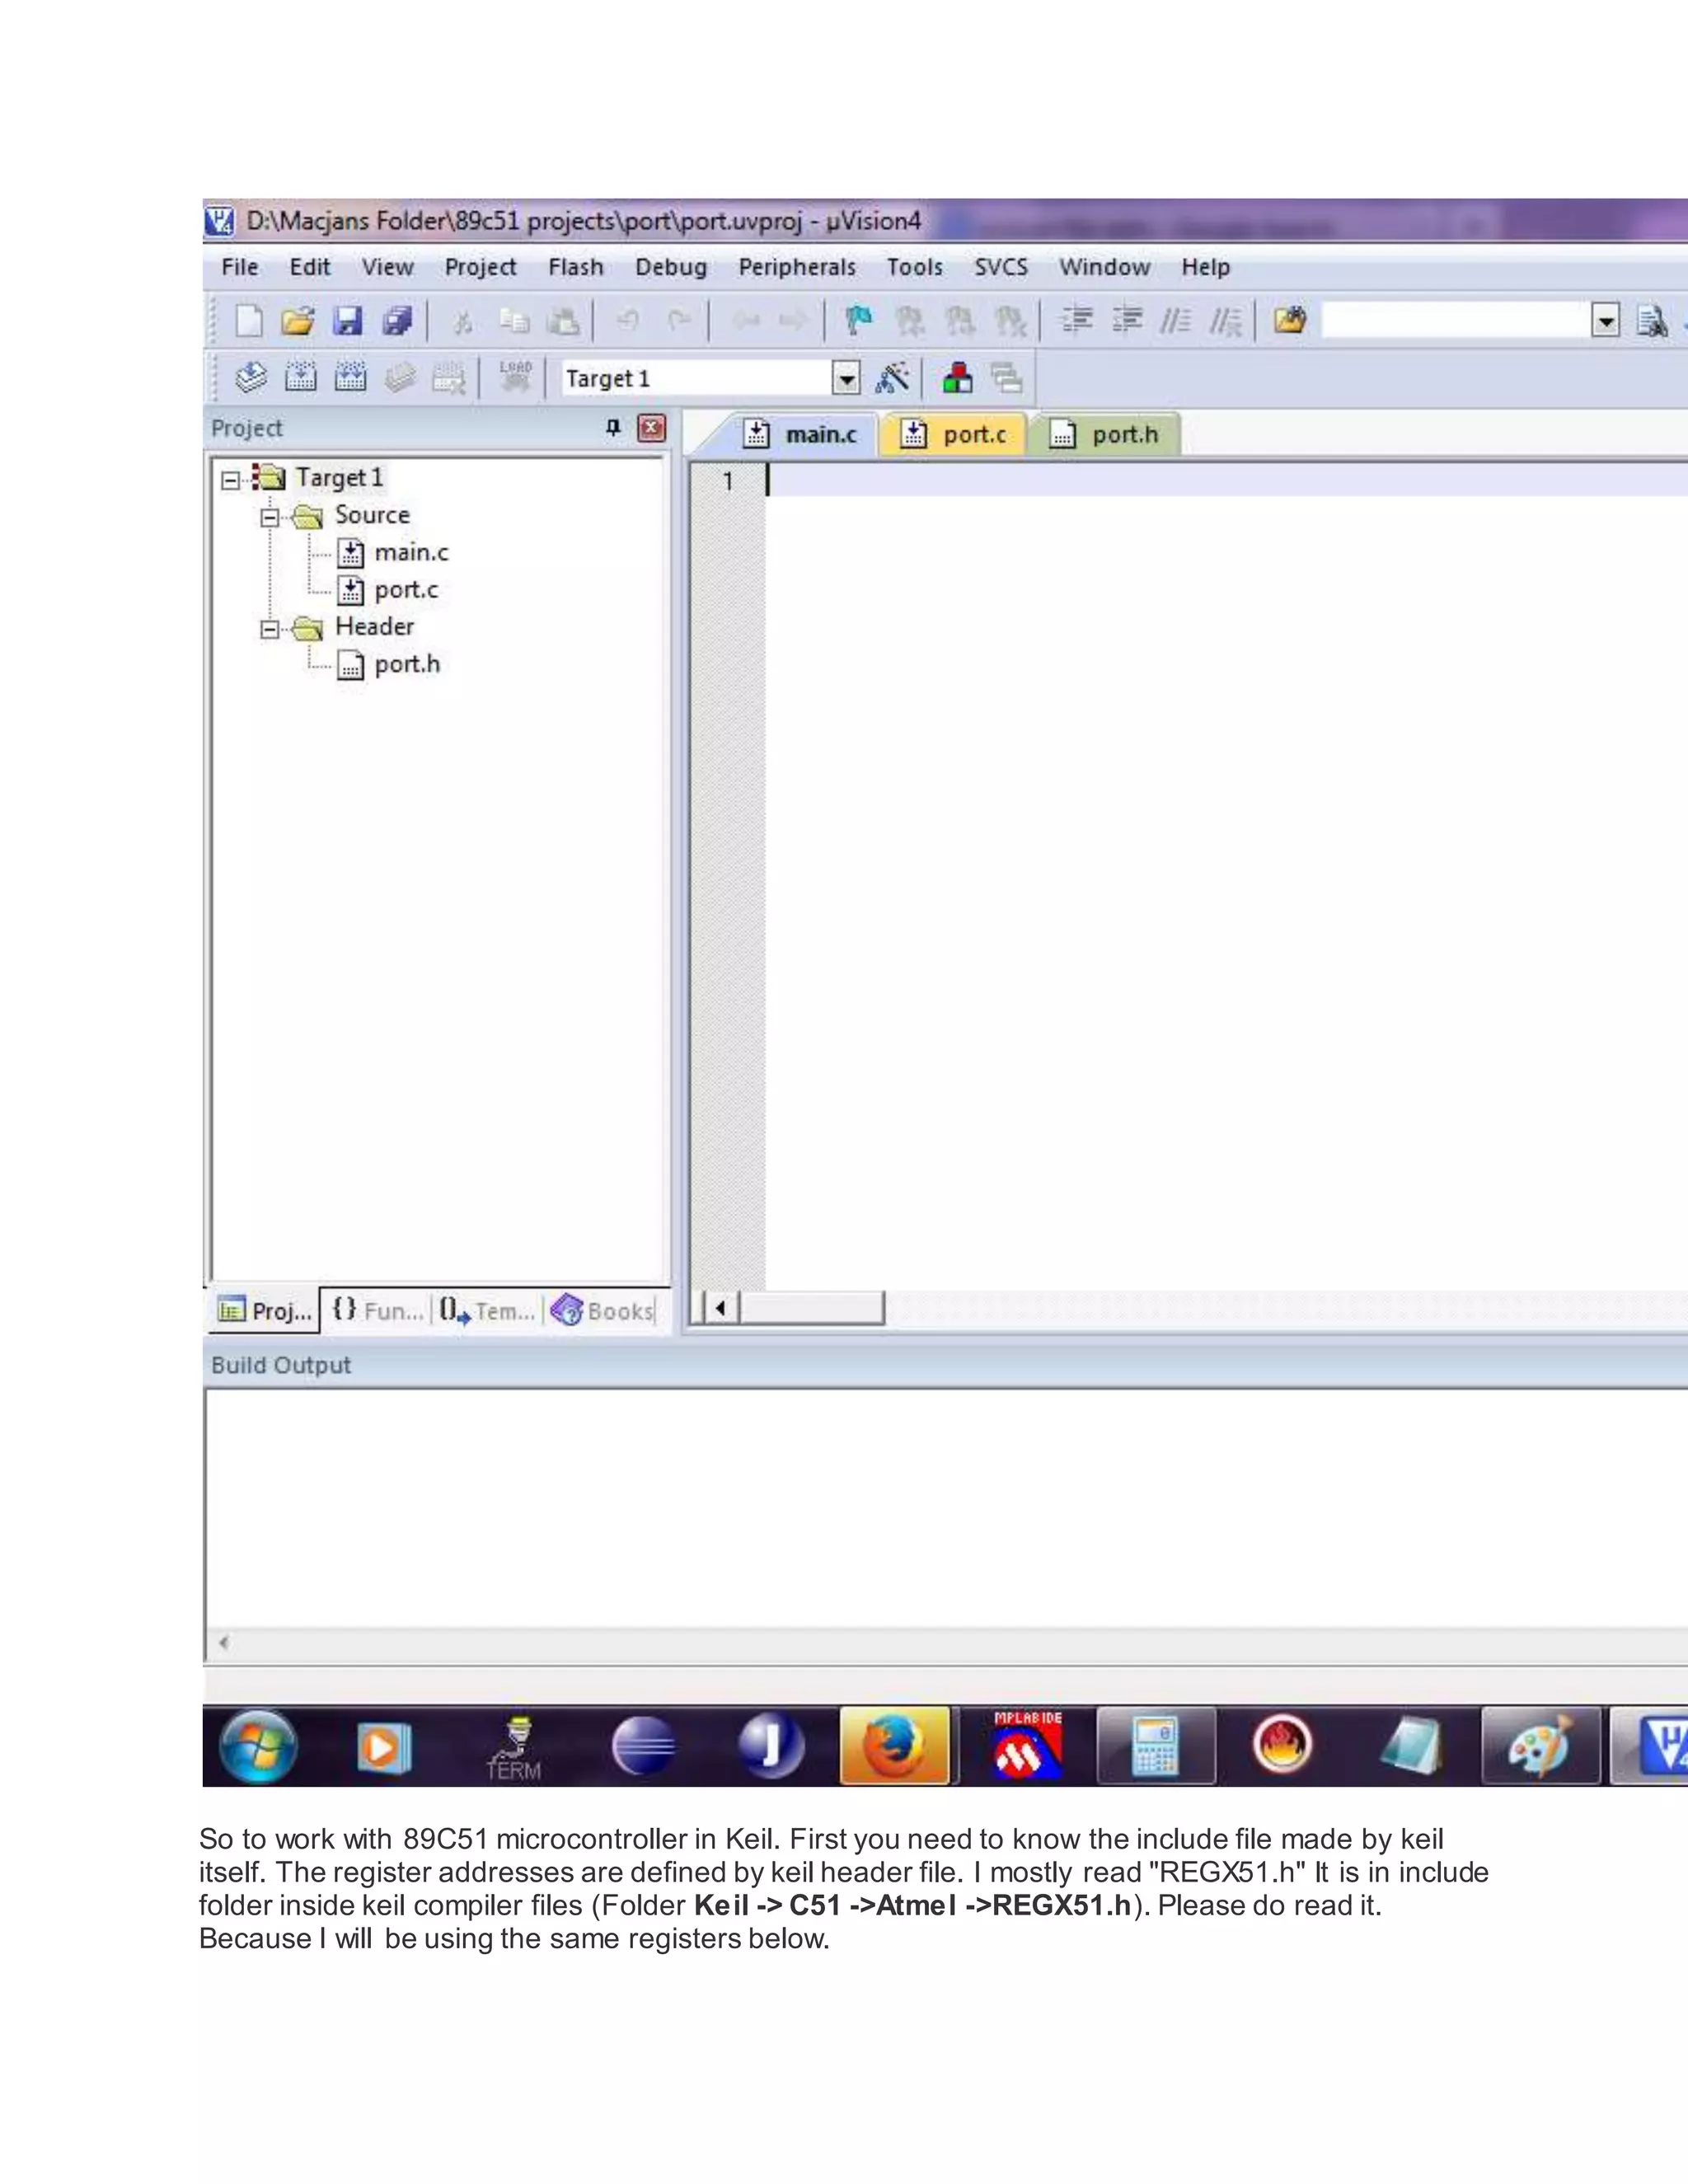Click the Unindent selection icon
The width and height of the screenshot is (1688, 2184).
pyautogui.click(x=1127, y=320)
